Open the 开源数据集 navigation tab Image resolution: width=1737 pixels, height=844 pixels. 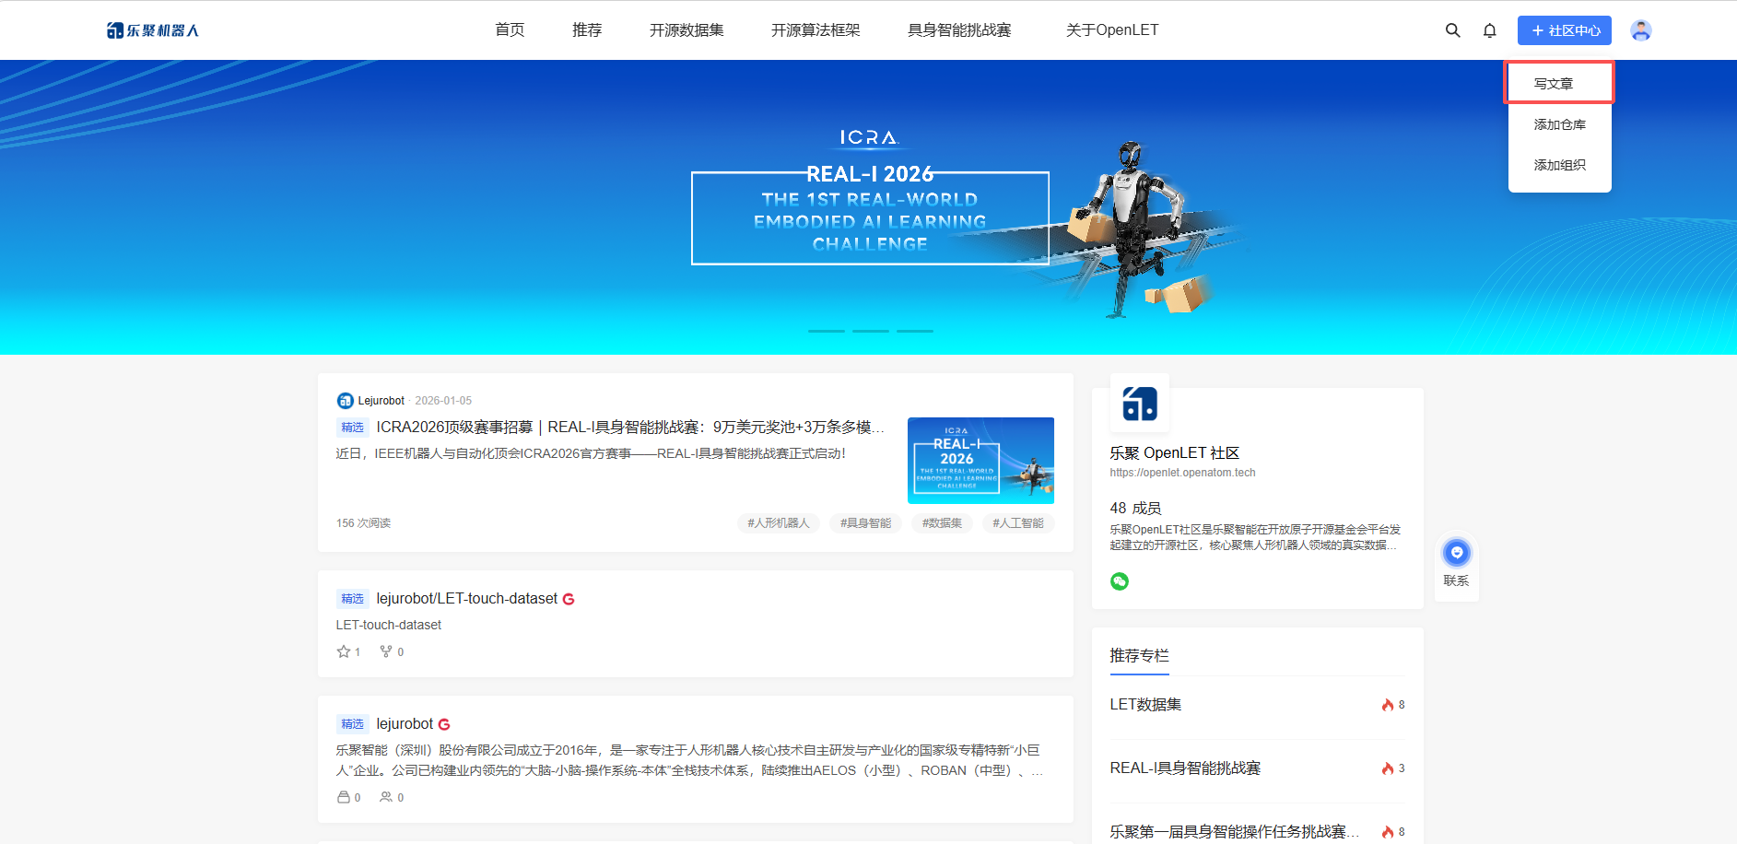pos(687,30)
